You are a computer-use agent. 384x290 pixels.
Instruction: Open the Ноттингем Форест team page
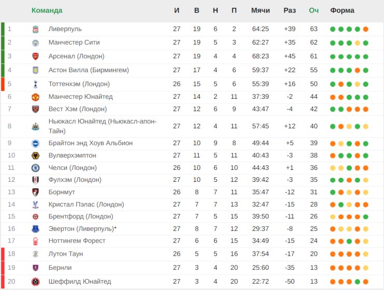click(x=77, y=241)
